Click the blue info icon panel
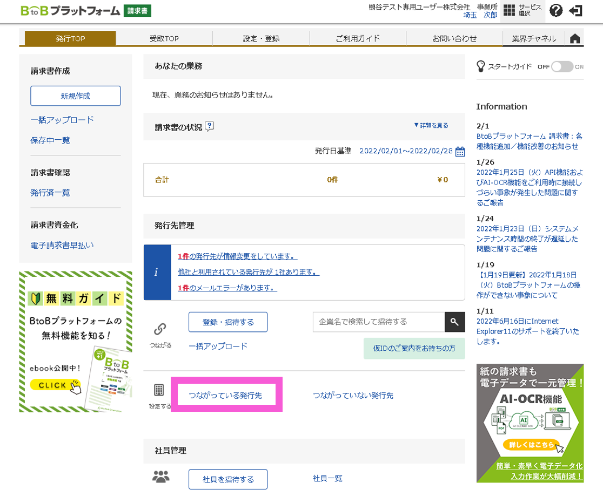 (157, 272)
